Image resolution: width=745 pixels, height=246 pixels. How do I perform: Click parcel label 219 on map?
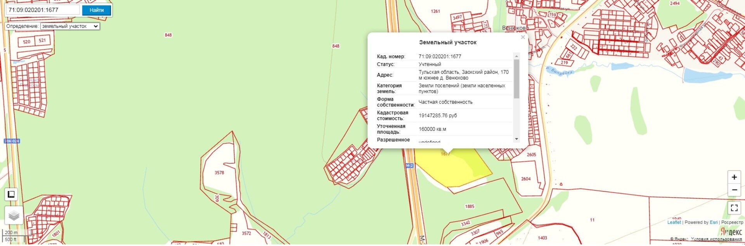pyautogui.click(x=564, y=63)
